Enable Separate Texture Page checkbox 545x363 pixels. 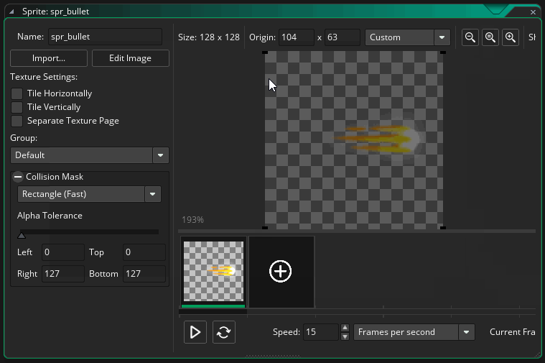tap(17, 121)
